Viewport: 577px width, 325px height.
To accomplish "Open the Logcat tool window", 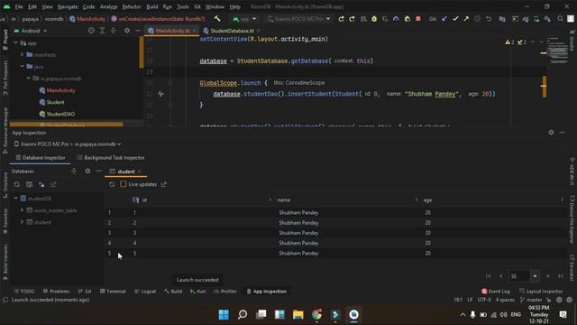I will click(145, 291).
